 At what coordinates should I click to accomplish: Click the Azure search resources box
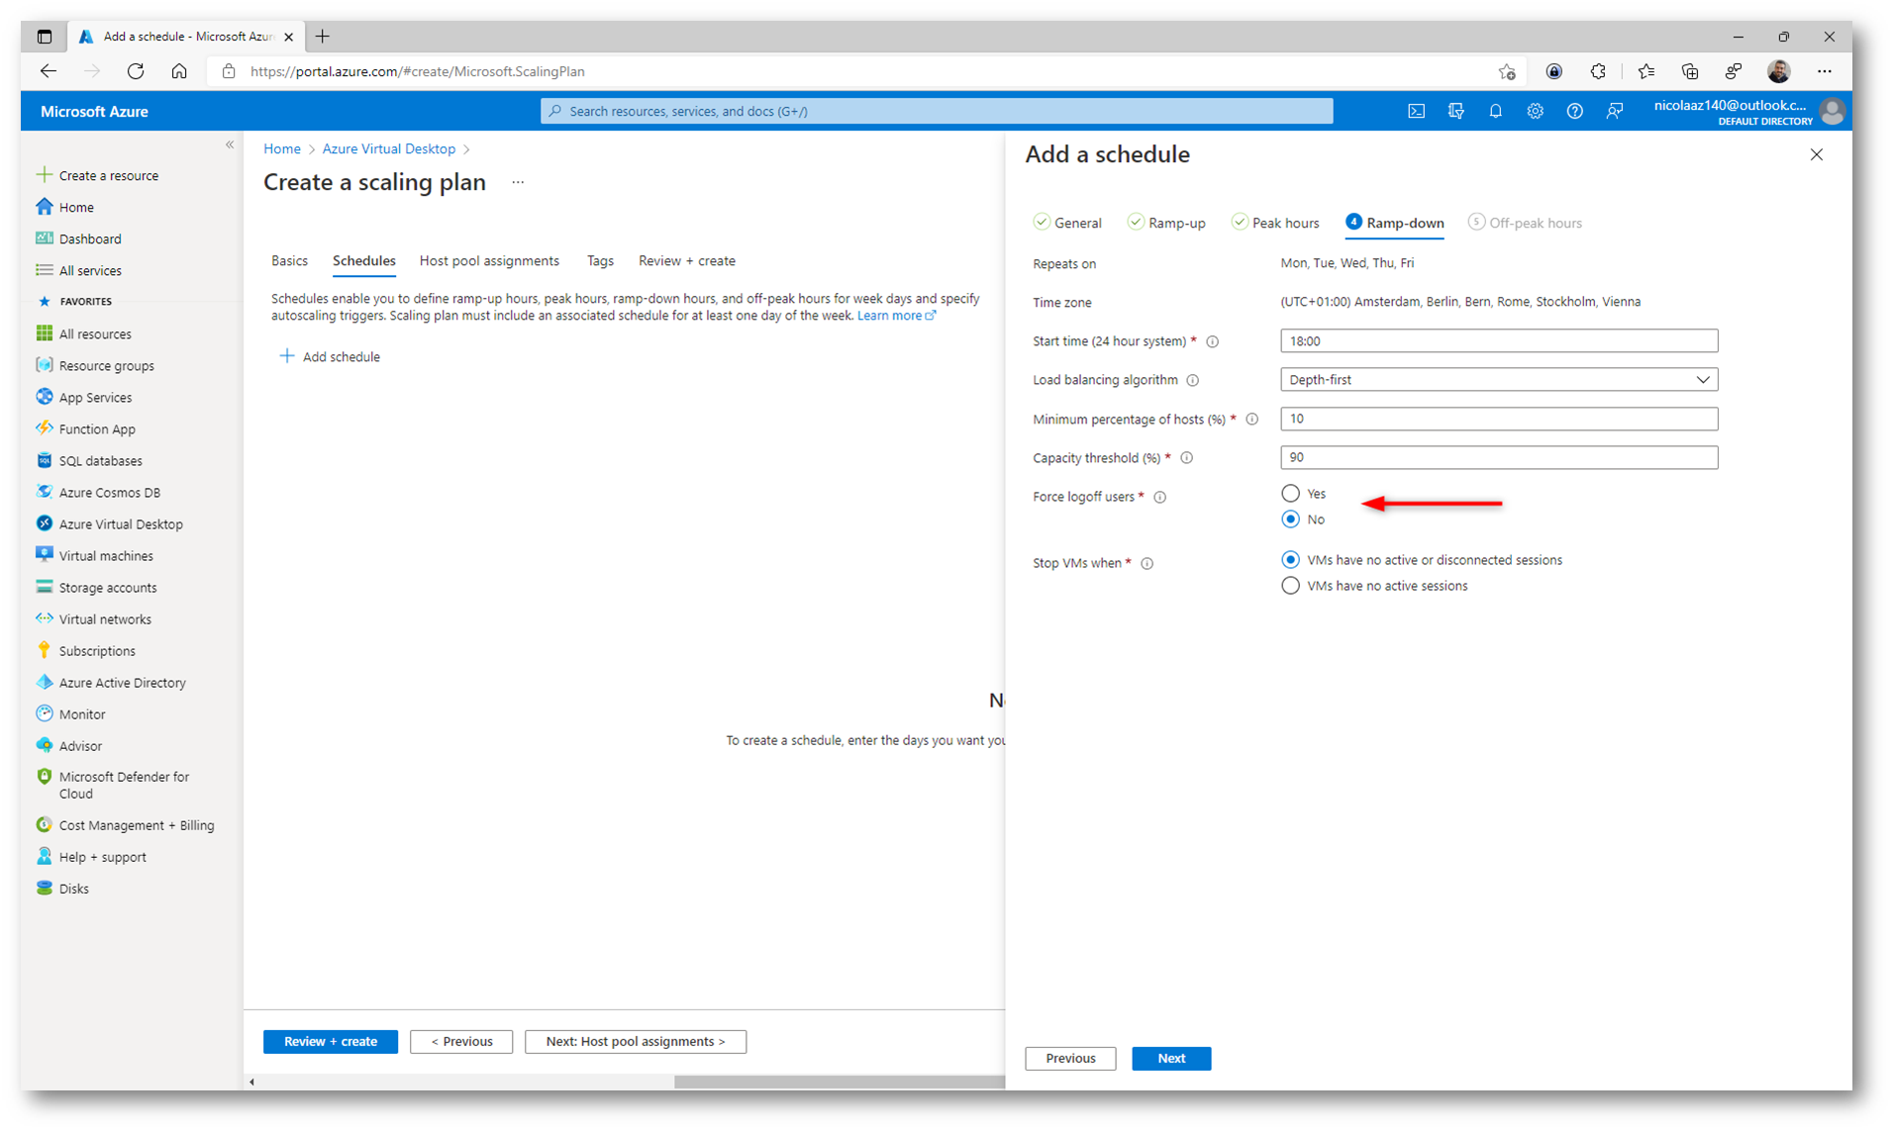pos(936,111)
